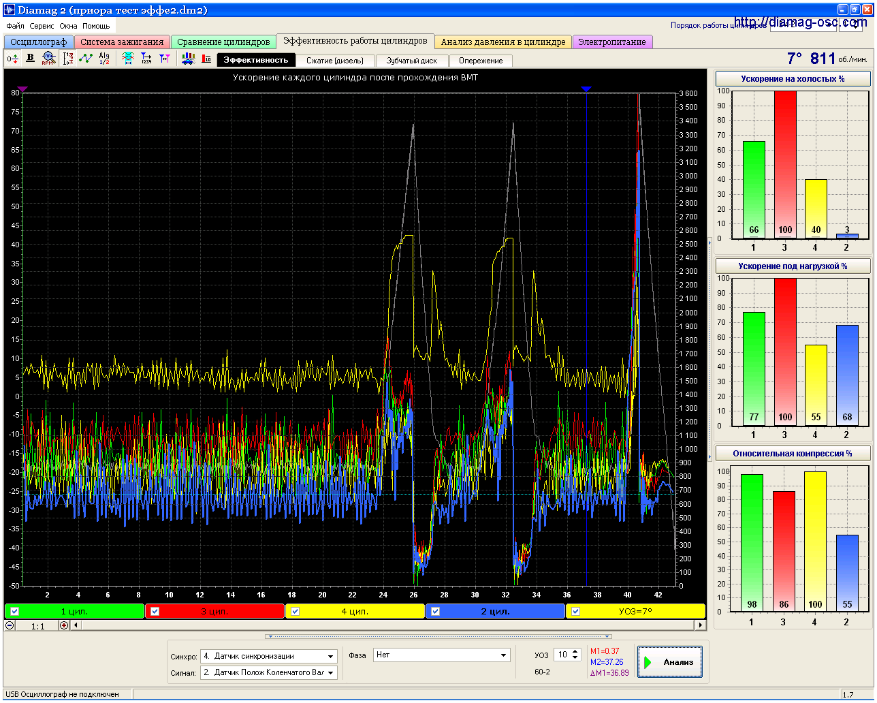Increase the УОЗ value with up arrow
This screenshot has width=877, height=703.
(575, 651)
